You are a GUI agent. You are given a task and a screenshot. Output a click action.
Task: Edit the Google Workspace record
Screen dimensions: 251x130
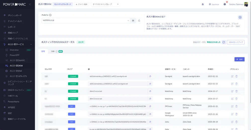pos(232,114)
